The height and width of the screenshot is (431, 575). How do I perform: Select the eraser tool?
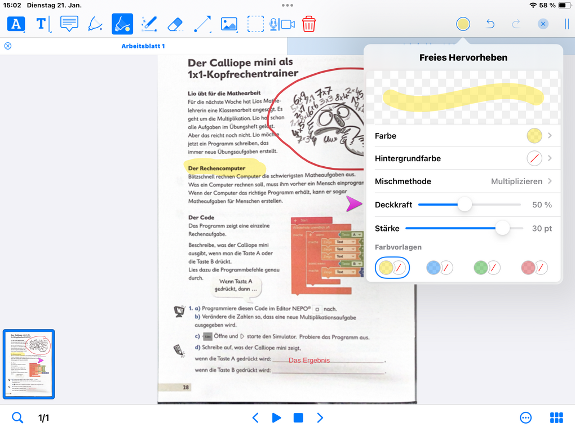coord(175,24)
